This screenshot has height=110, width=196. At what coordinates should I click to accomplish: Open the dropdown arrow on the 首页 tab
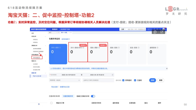57,33
